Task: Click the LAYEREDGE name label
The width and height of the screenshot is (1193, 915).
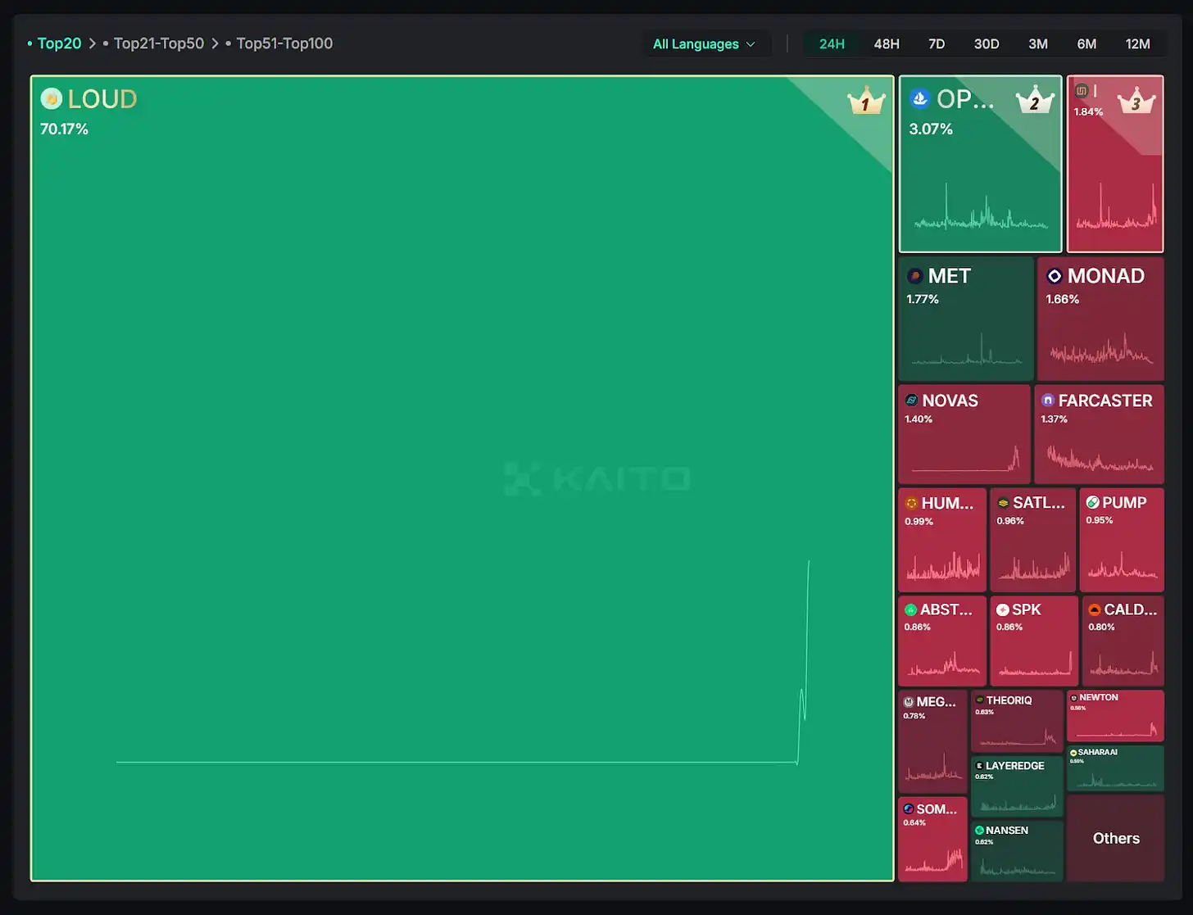Action: click(x=1015, y=766)
